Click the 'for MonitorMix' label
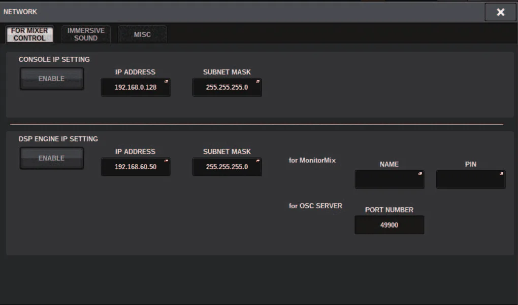The image size is (518, 305). [x=312, y=160]
